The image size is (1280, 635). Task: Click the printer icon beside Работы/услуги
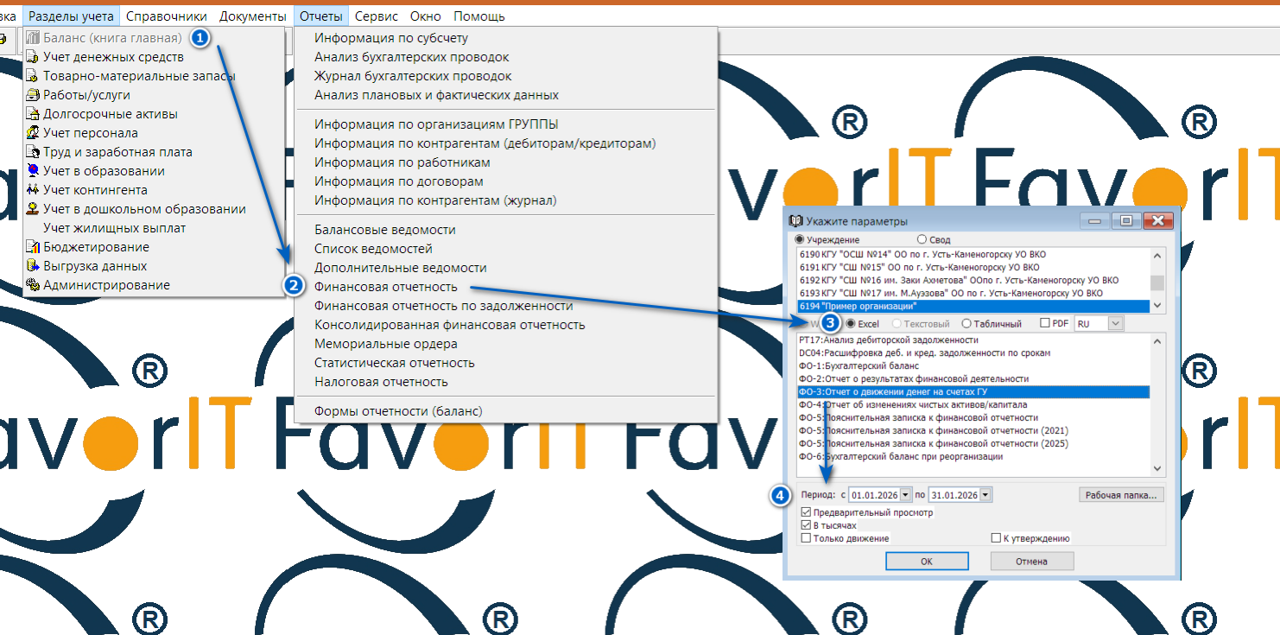33,95
